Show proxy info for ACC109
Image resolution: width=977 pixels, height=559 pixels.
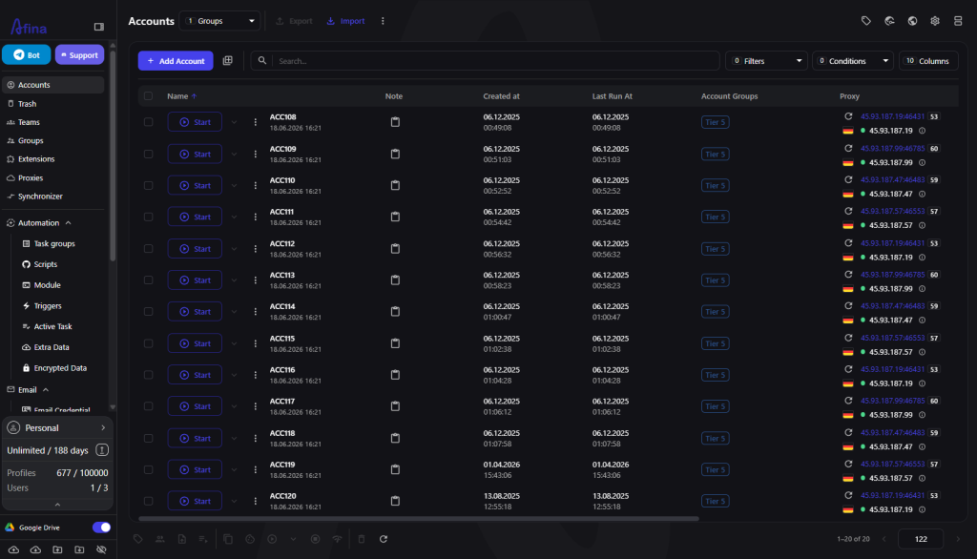(923, 163)
